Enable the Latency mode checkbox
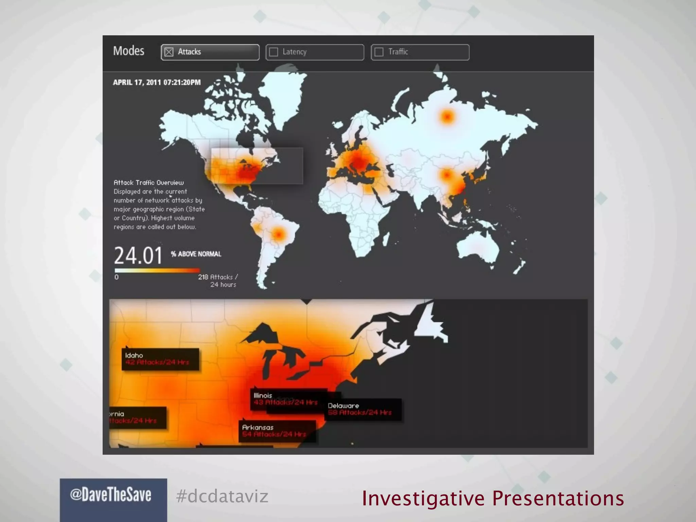The image size is (696, 522). click(274, 52)
